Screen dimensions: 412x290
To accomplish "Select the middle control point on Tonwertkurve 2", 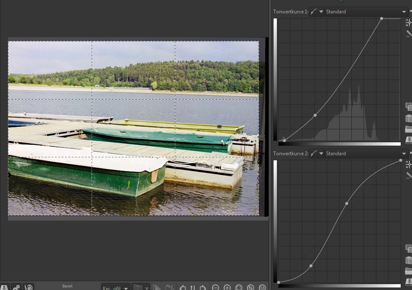I will point(347,204).
